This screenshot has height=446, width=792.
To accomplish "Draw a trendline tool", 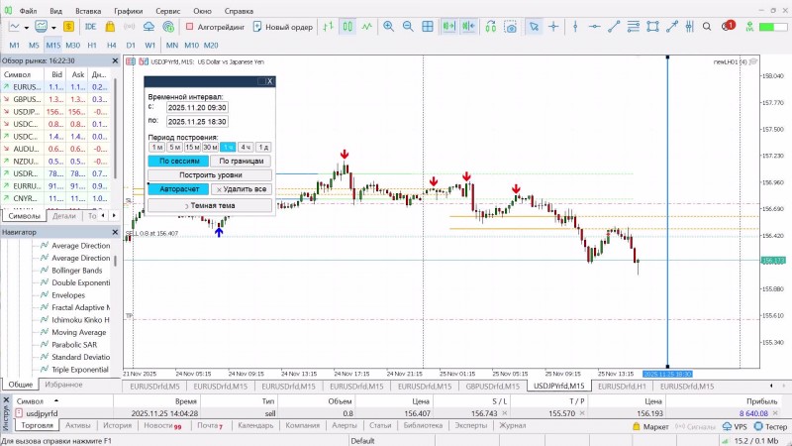I will (614, 27).
